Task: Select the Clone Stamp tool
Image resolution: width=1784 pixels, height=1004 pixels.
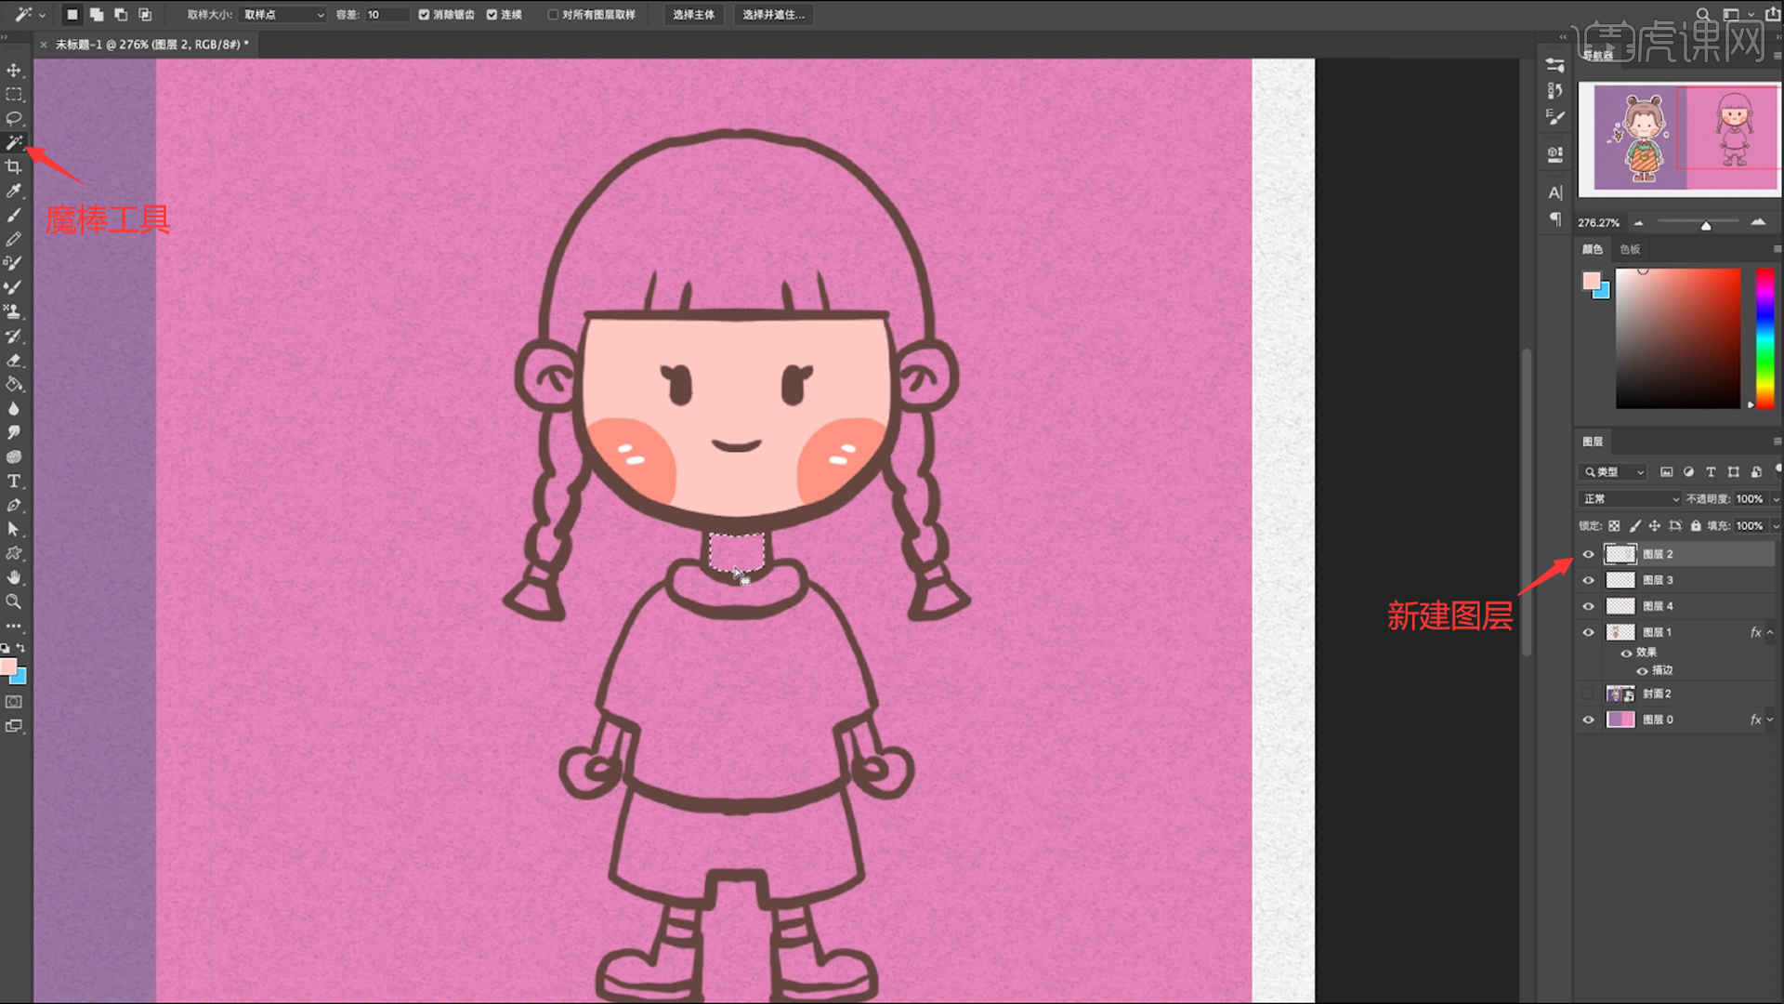Action: click(x=14, y=312)
